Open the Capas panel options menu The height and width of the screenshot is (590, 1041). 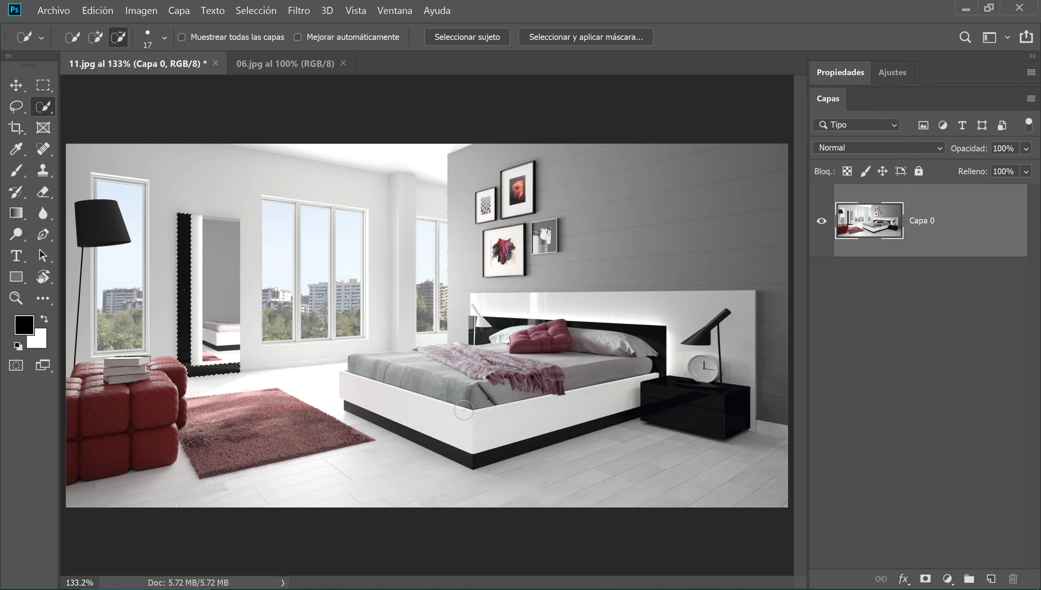(x=1031, y=98)
